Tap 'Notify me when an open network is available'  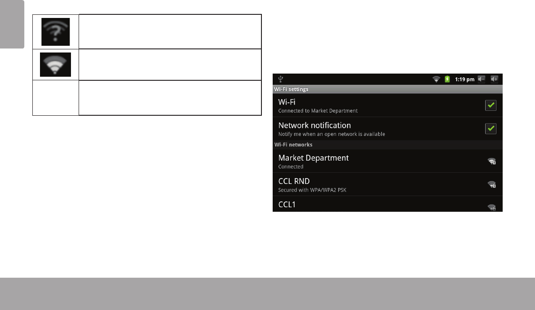332,134
